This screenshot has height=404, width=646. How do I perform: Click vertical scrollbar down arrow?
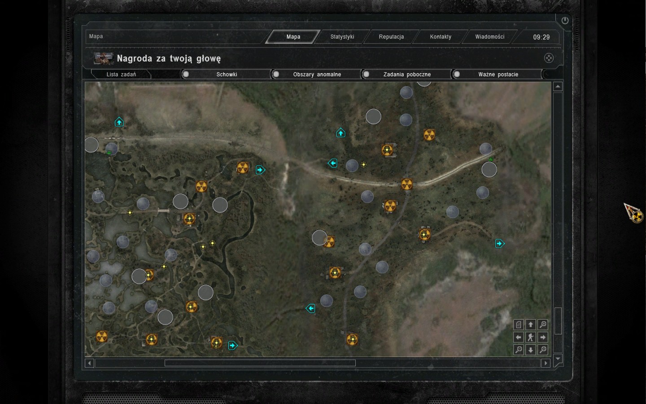pos(558,358)
